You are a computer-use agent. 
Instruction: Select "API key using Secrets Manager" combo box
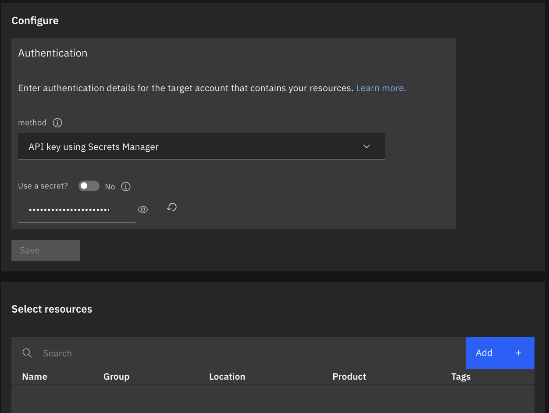tap(201, 146)
